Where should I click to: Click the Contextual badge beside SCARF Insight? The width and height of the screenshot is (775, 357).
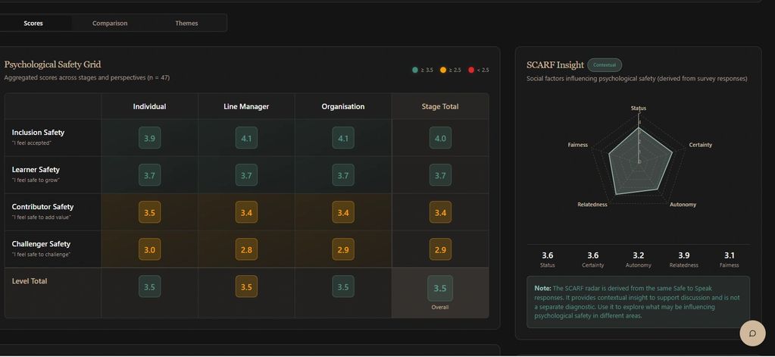pos(604,65)
